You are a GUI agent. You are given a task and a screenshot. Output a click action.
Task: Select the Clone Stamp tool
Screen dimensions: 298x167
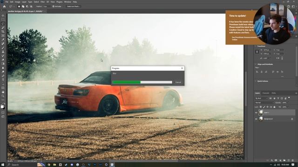tap(3, 51)
